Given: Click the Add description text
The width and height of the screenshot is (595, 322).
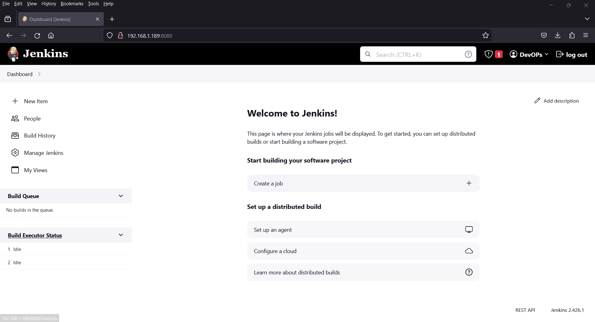Looking at the screenshot, I should [561, 101].
